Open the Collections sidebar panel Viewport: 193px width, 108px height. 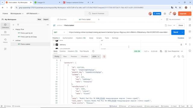(x=5, y=26)
